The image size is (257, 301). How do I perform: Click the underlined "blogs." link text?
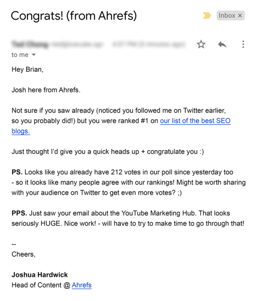coord(21,131)
